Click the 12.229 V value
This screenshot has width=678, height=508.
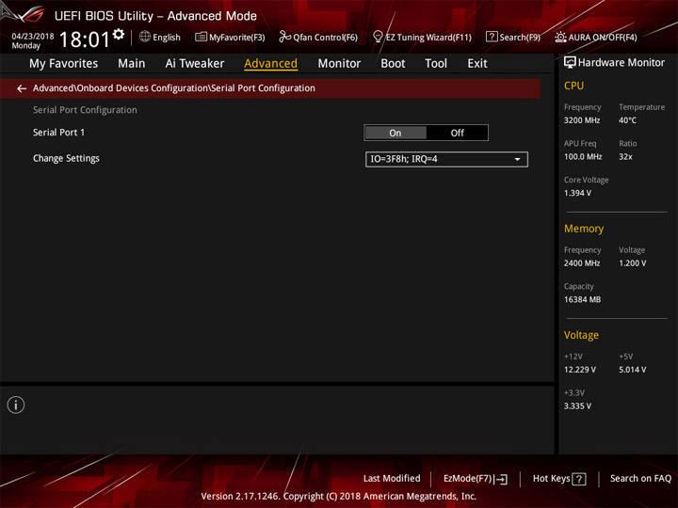click(x=580, y=370)
